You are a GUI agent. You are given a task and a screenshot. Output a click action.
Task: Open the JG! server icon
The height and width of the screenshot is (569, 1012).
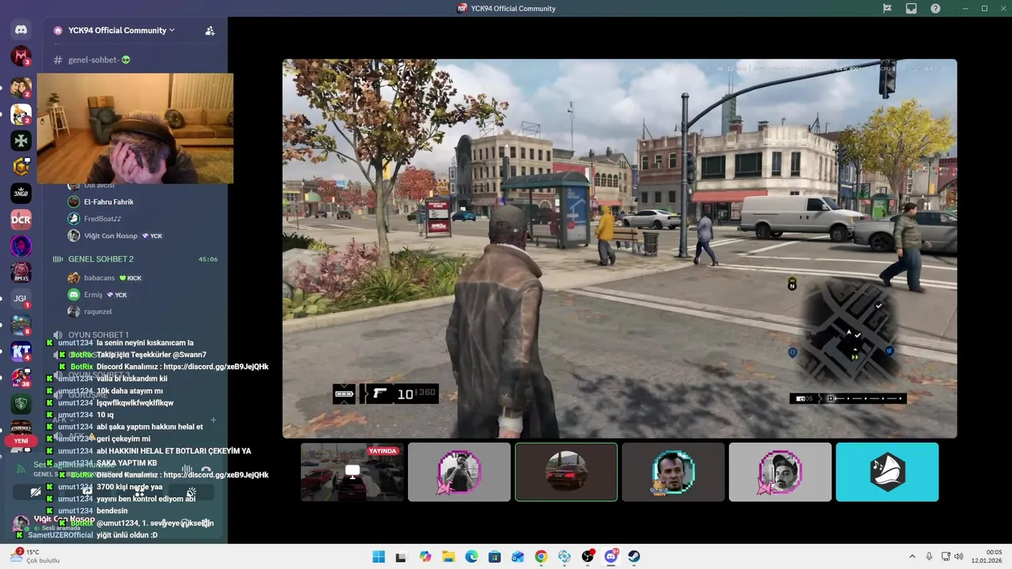21,299
